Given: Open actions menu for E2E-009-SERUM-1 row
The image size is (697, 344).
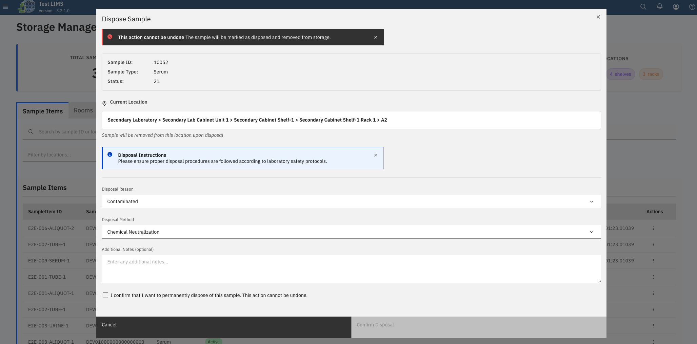Looking at the screenshot, I should [653, 261].
